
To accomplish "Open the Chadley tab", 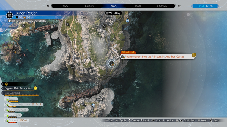I will pos(162,6).
